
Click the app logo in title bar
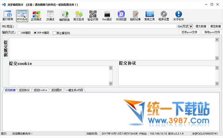4,4
